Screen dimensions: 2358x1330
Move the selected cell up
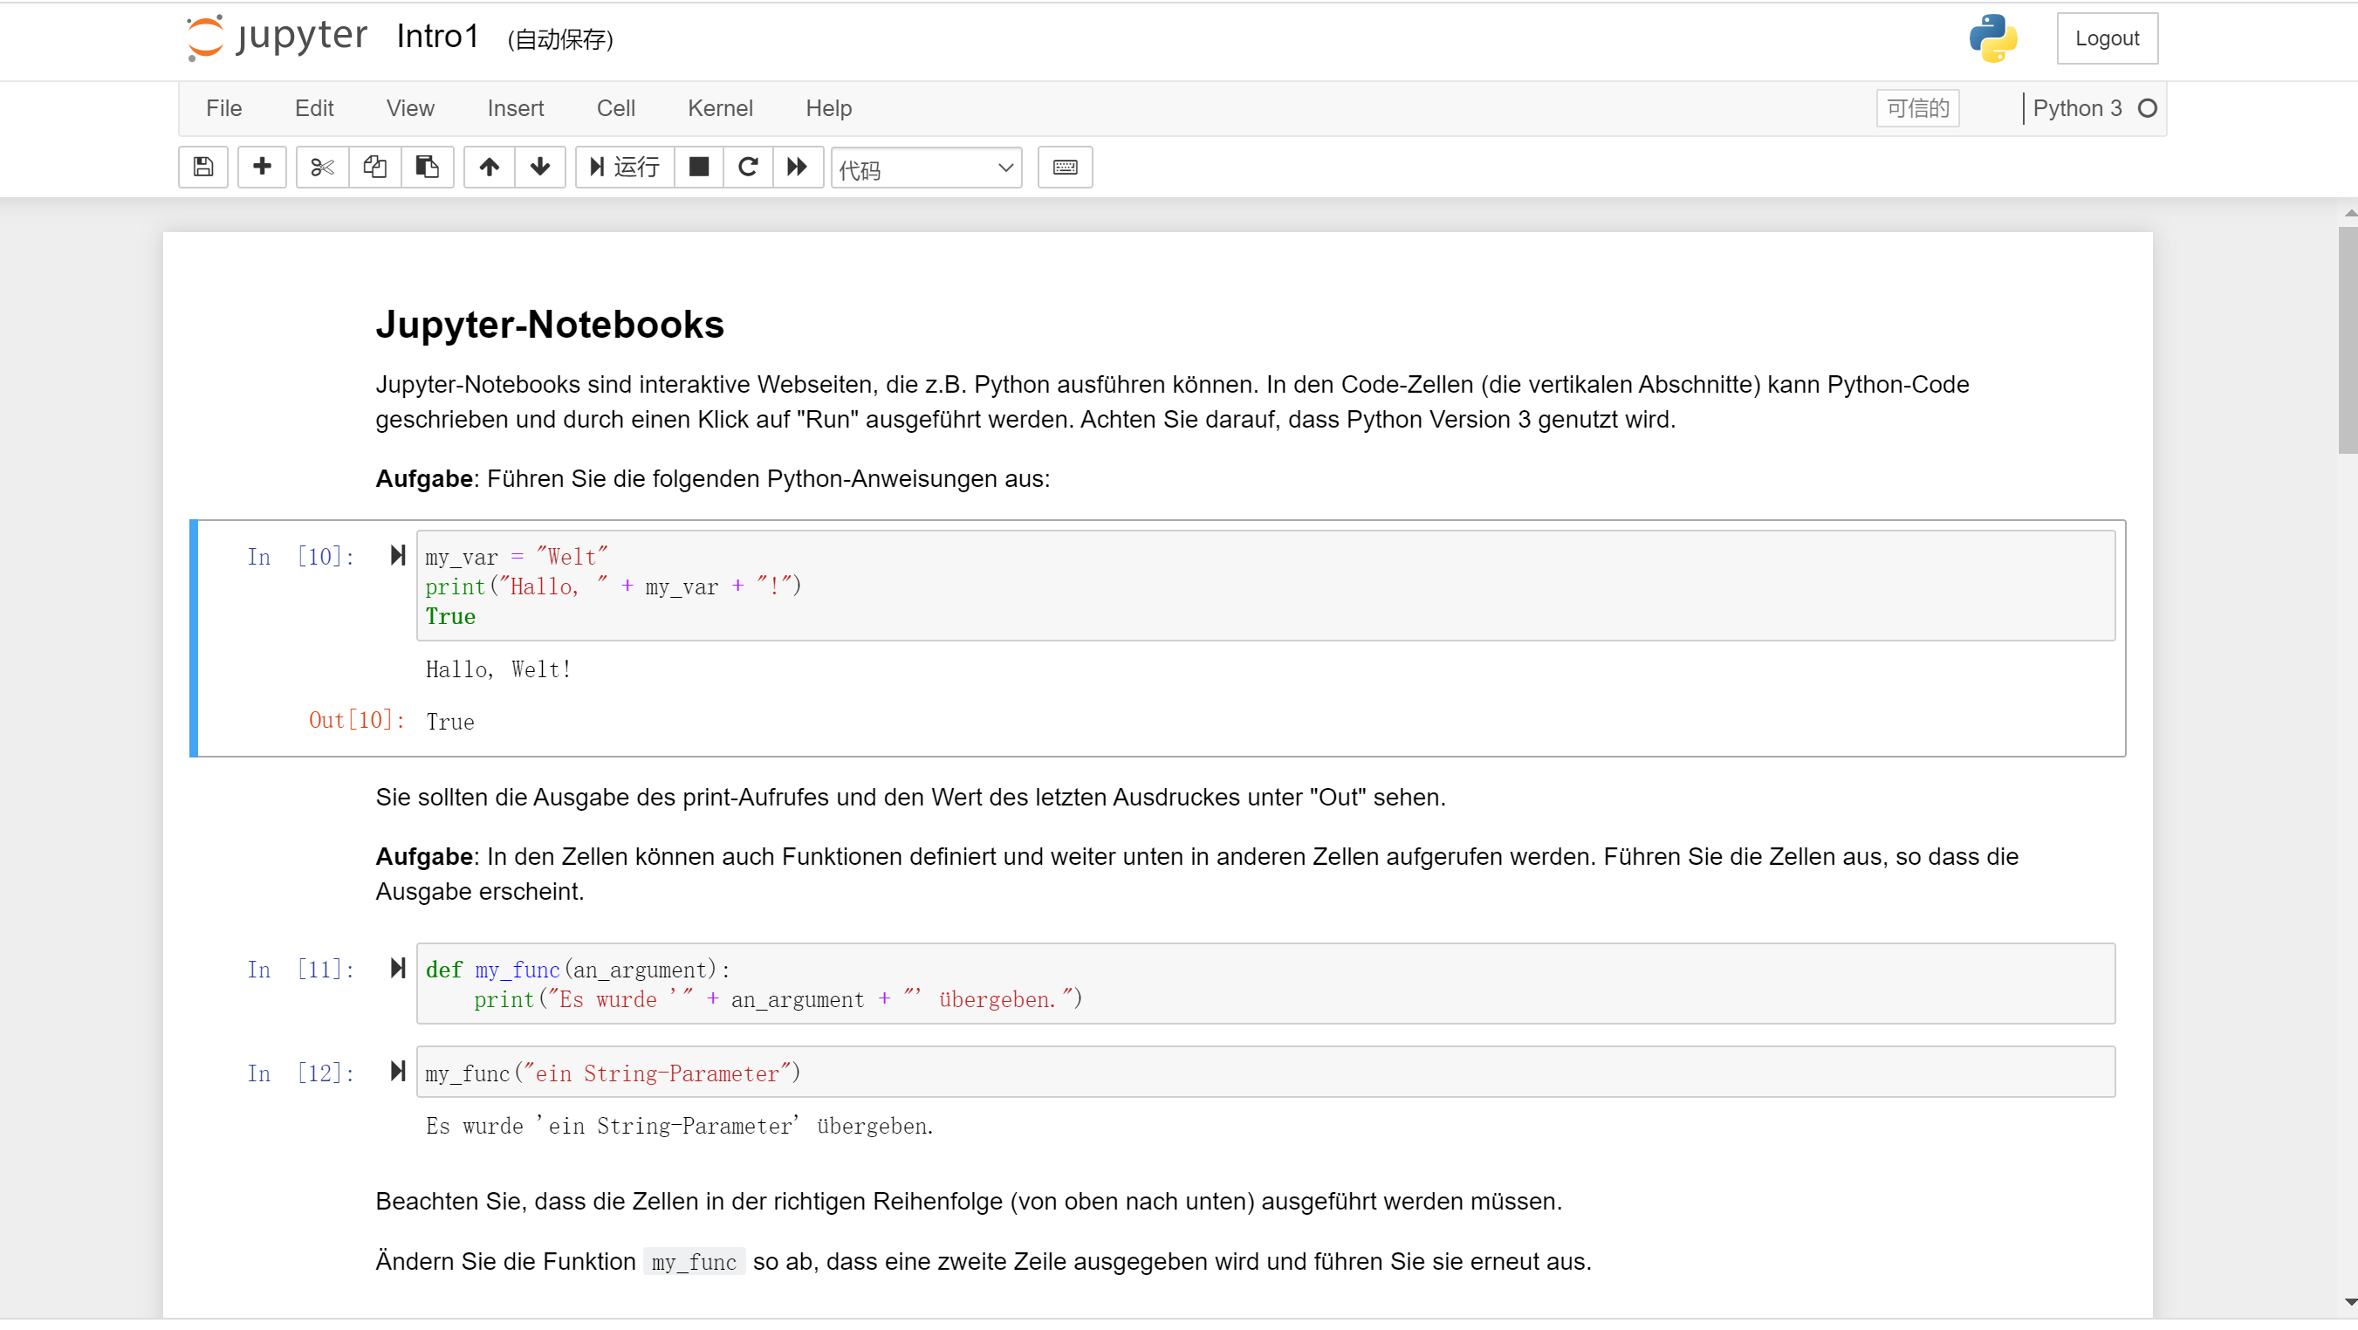[x=489, y=168]
